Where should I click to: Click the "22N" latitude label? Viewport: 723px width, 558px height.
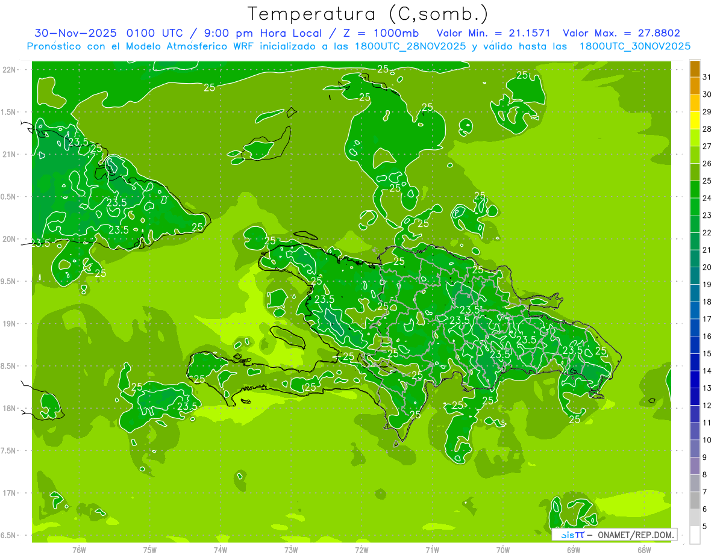[x=10, y=69]
